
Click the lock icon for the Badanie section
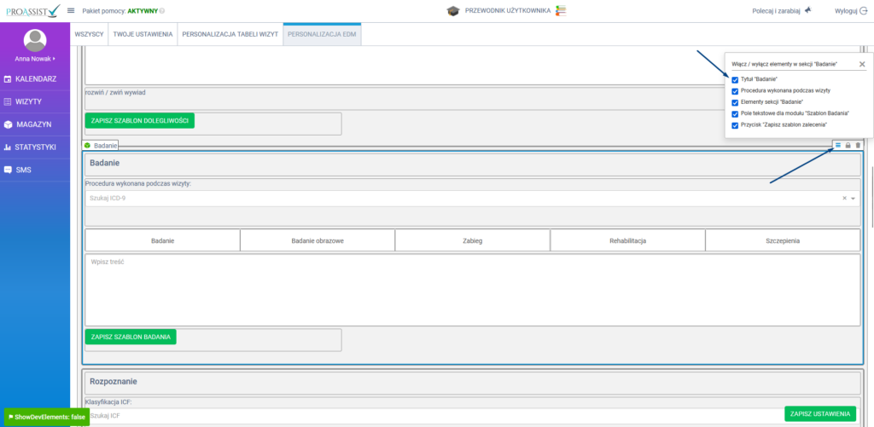pyautogui.click(x=848, y=146)
